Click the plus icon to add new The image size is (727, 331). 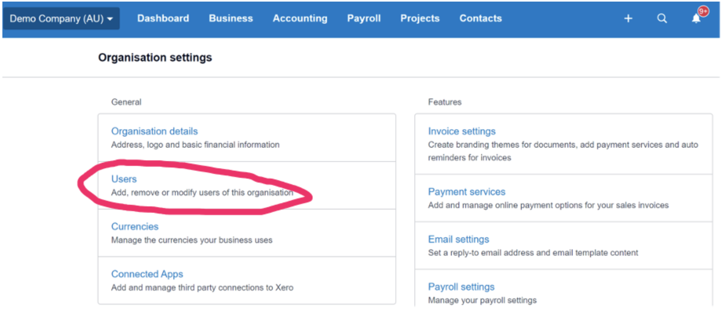coord(628,19)
